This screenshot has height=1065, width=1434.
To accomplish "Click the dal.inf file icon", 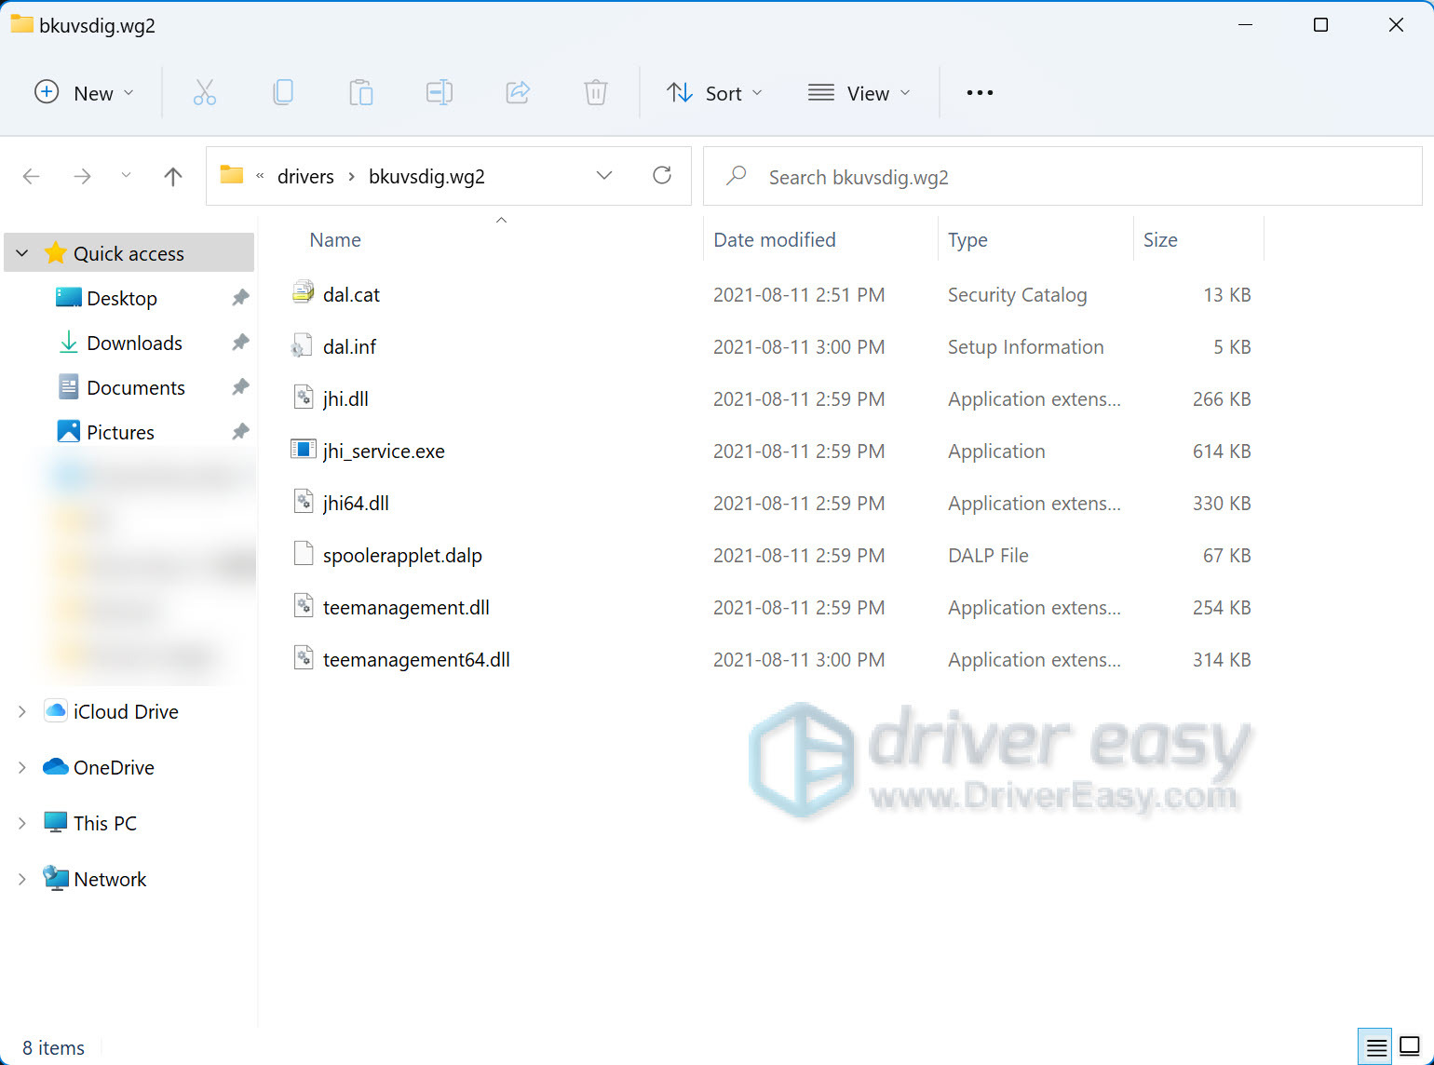I will coord(301,345).
